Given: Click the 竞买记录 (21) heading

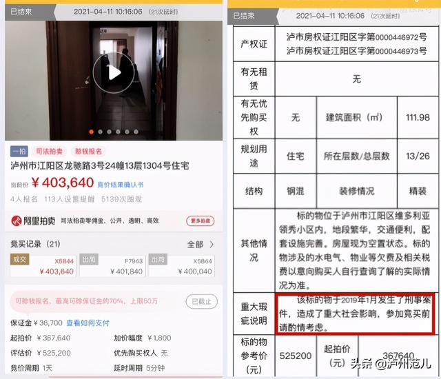Looking at the screenshot, I should pos(35,244).
